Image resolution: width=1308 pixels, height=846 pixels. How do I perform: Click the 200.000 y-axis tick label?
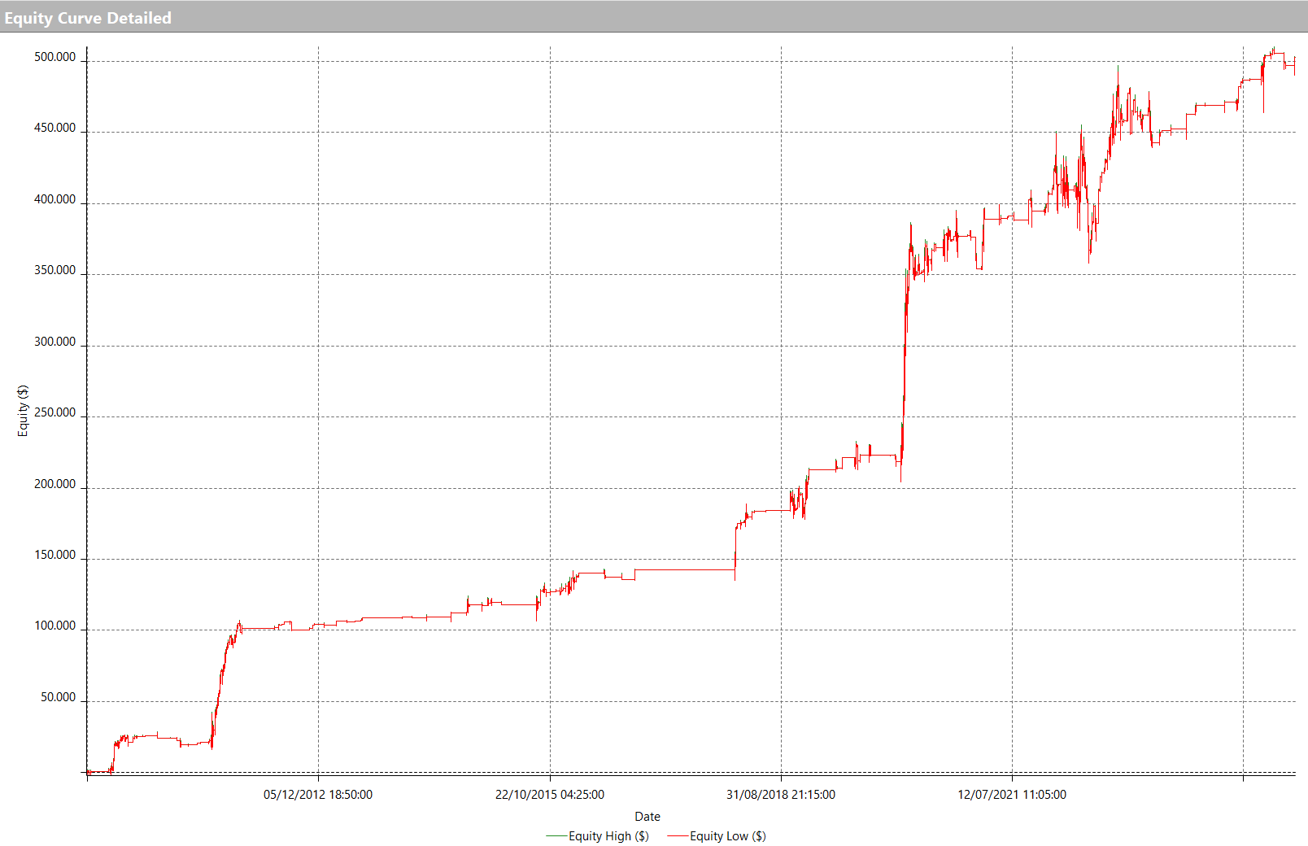pyautogui.click(x=54, y=485)
